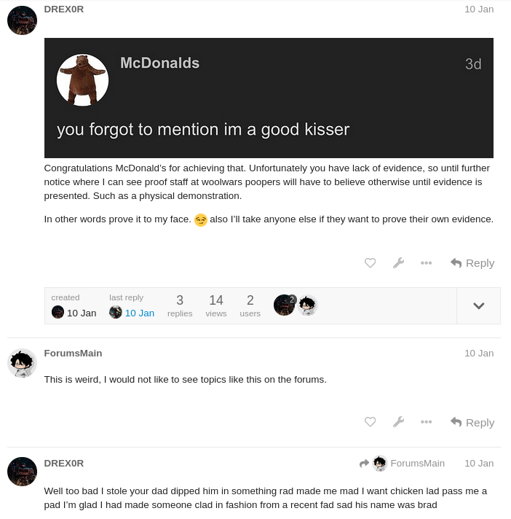Expand topic details with chevron arrow
This screenshot has width=511, height=519.
point(478,306)
